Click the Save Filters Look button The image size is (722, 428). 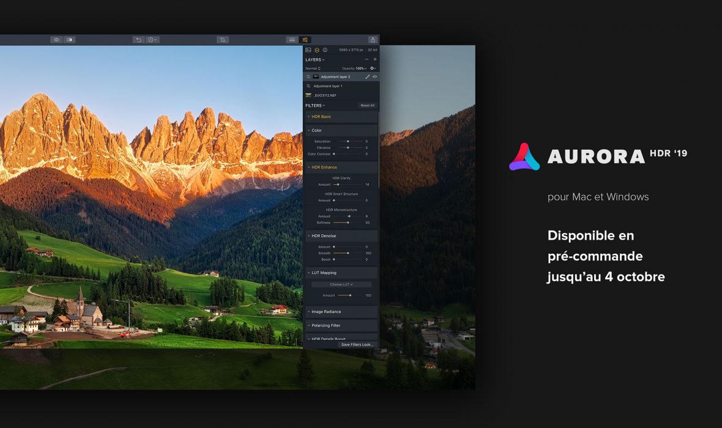[x=357, y=345]
